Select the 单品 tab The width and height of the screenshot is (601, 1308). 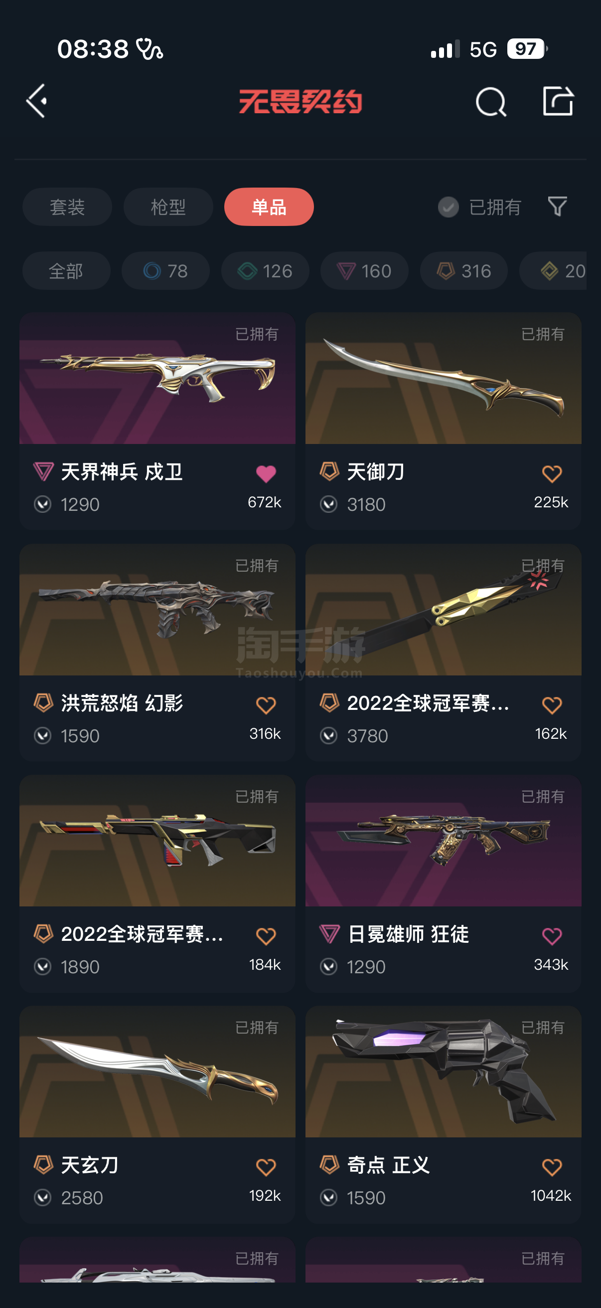coord(269,207)
